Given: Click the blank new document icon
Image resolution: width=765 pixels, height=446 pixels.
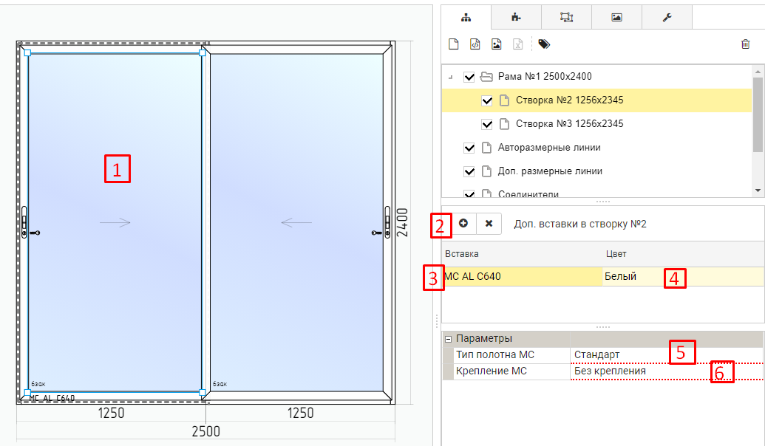Looking at the screenshot, I should tap(454, 44).
